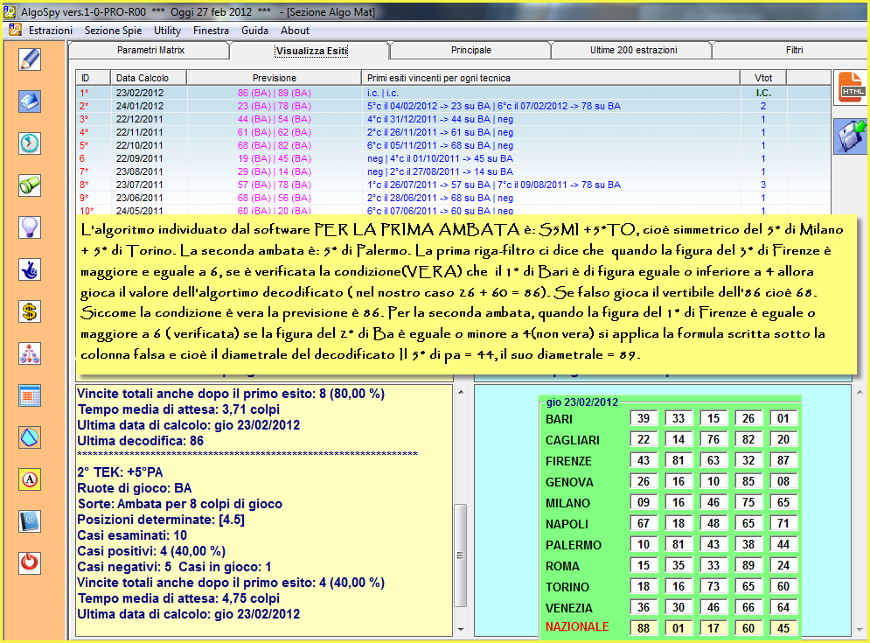
Task: Click the down arrow of the extraction panel scrollbar
Action: click(860, 629)
